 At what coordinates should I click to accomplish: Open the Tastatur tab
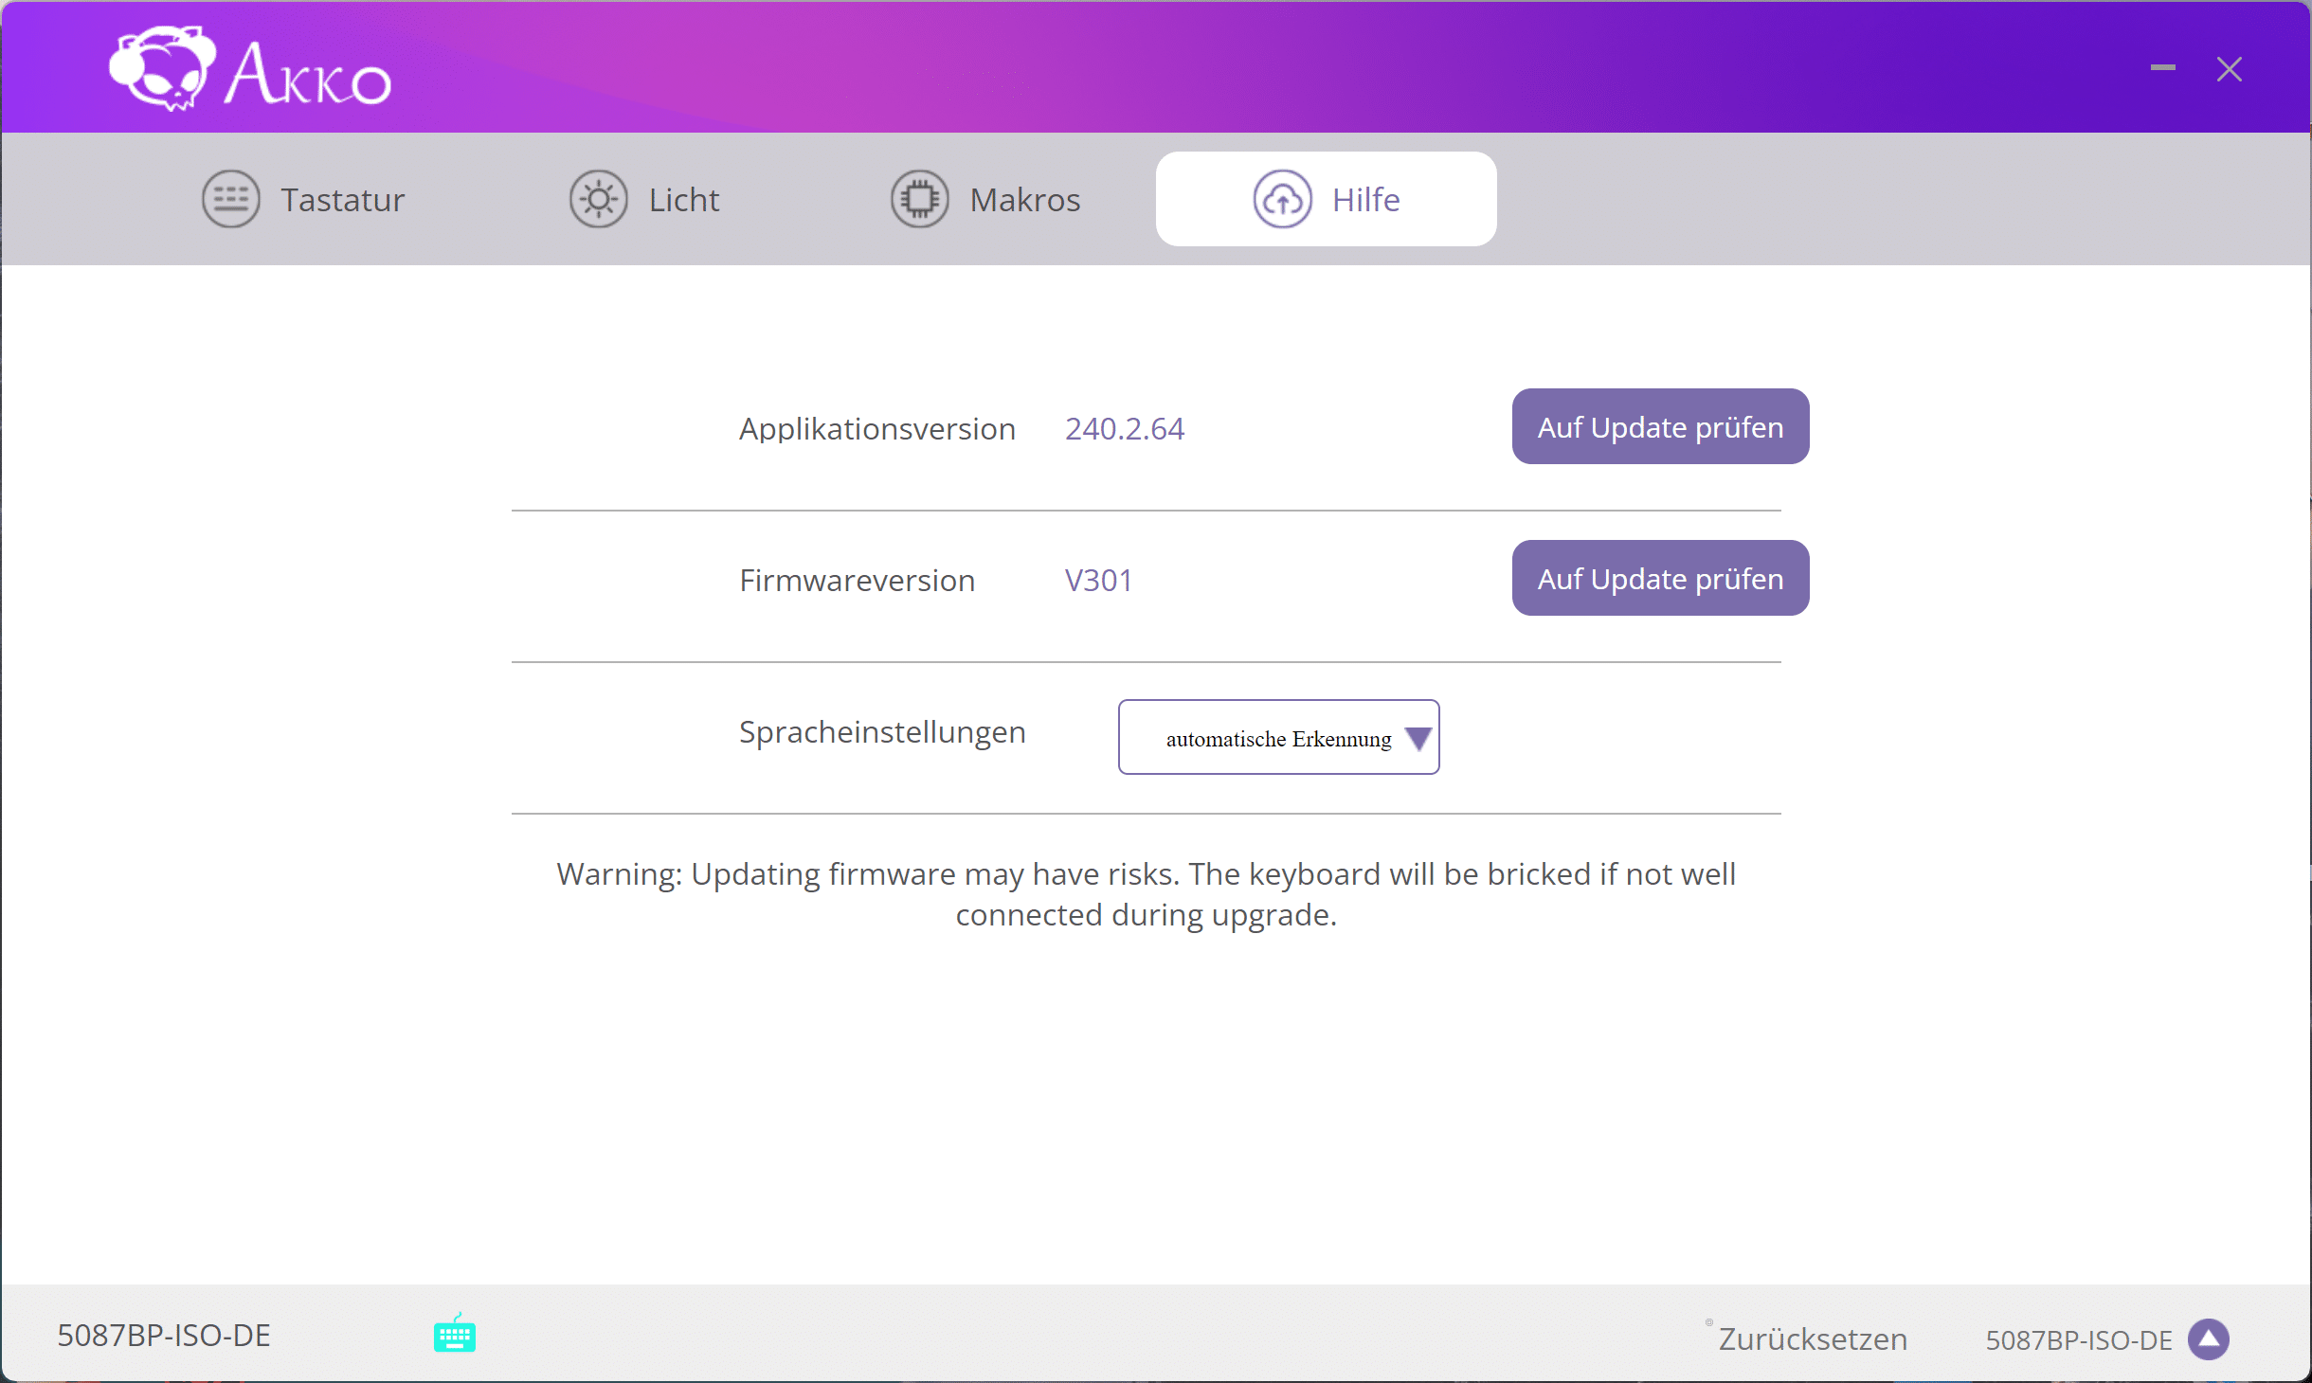click(342, 200)
